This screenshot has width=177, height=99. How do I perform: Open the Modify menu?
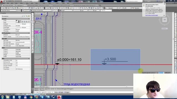coord(47,3)
